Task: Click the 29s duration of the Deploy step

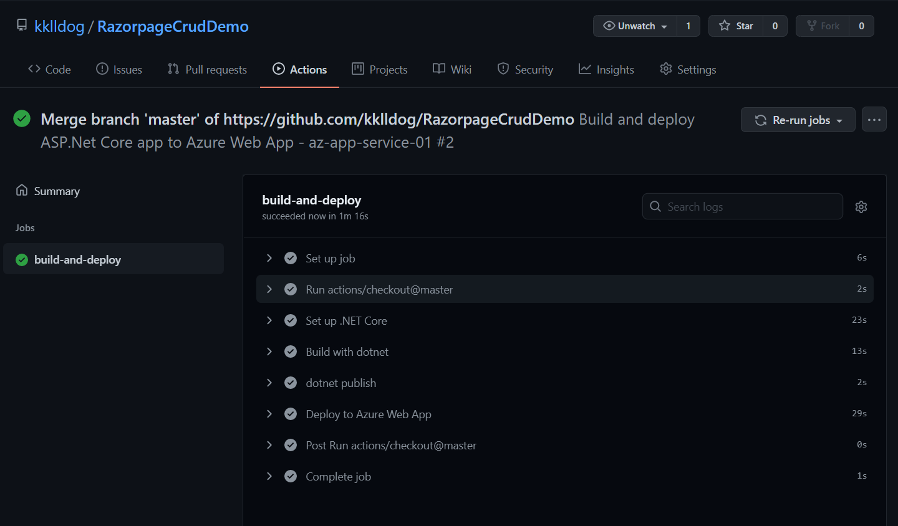Action: pos(859,413)
